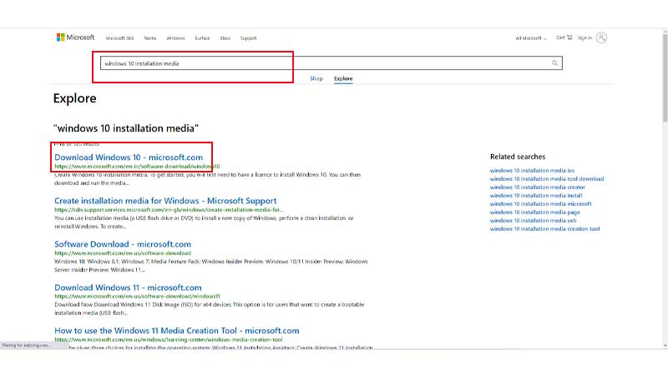Screen dimensions: 668x375
Task: Open Support nav item
Action: (248, 38)
